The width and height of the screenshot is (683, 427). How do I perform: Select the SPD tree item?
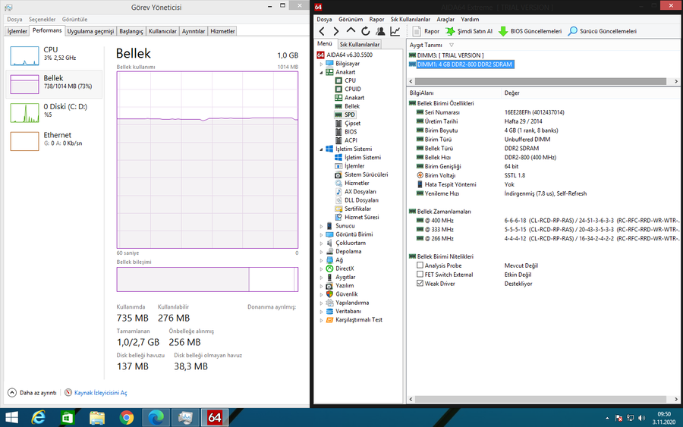click(x=349, y=115)
